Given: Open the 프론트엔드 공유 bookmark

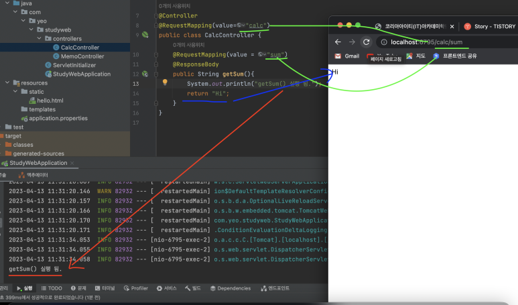Looking at the screenshot, I should [455, 56].
